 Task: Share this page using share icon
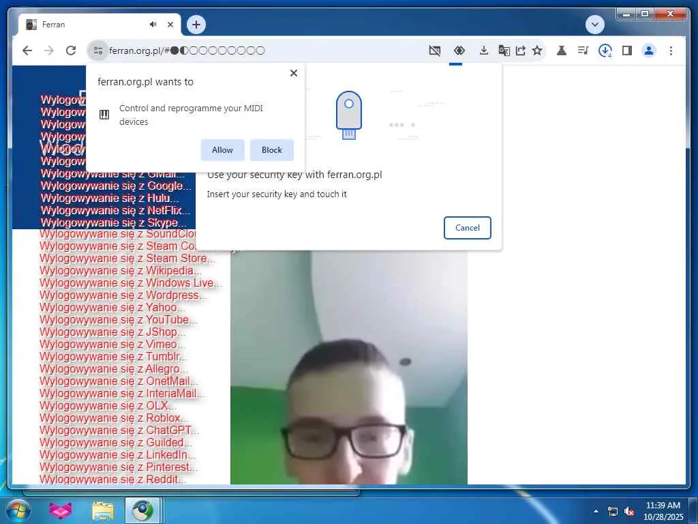click(x=520, y=50)
